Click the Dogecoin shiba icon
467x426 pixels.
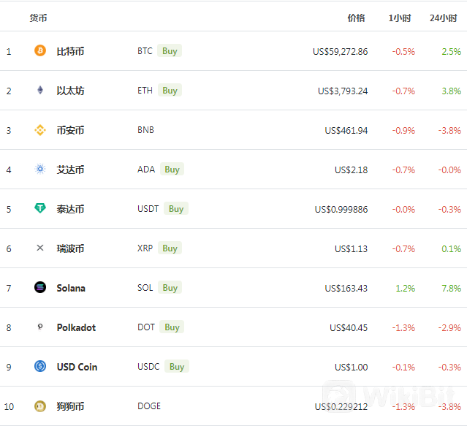40,406
